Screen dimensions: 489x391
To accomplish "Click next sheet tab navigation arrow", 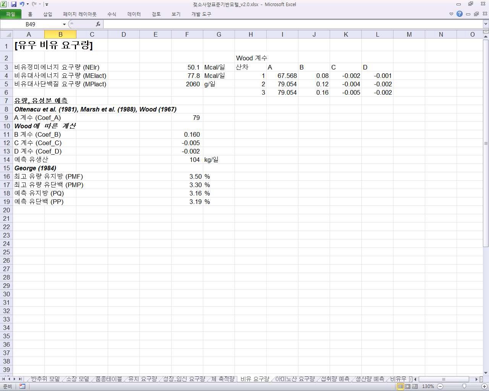I will [x=15, y=379].
